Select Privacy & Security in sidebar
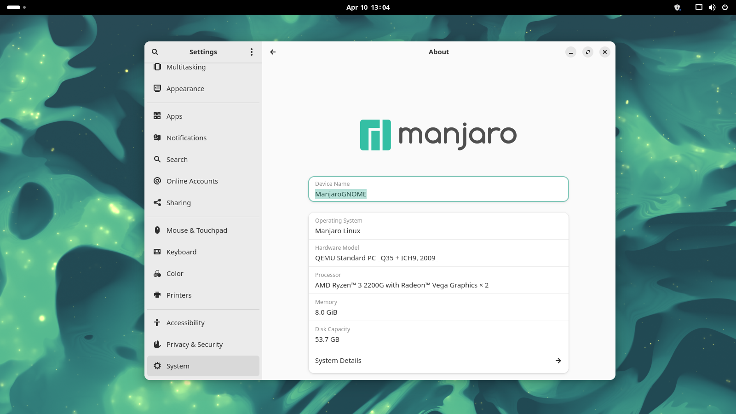 point(194,345)
